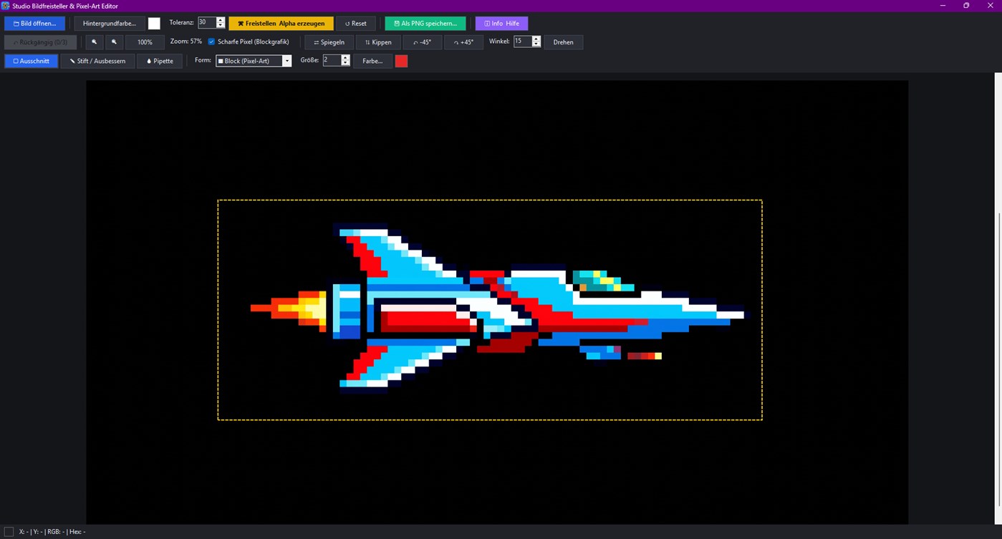Select the Stift / Ausbessern tool
This screenshot has width=1002, height=539.
point(97,61)
